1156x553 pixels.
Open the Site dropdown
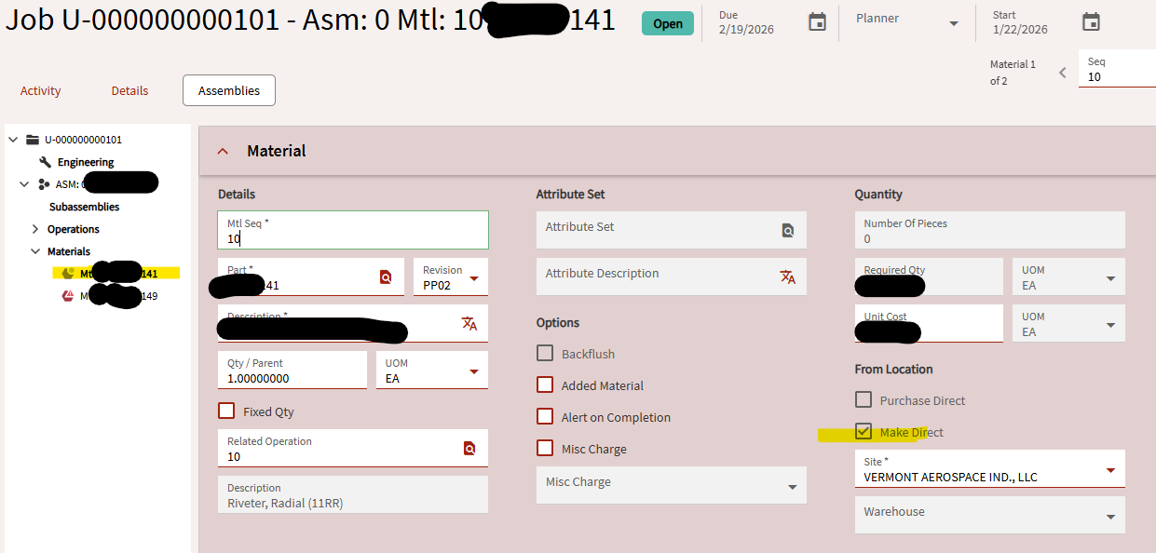coord(1110,470)
